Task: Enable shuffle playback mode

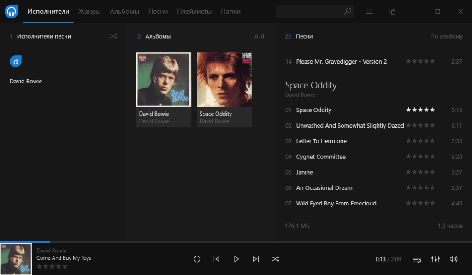Action: point(275,259)
